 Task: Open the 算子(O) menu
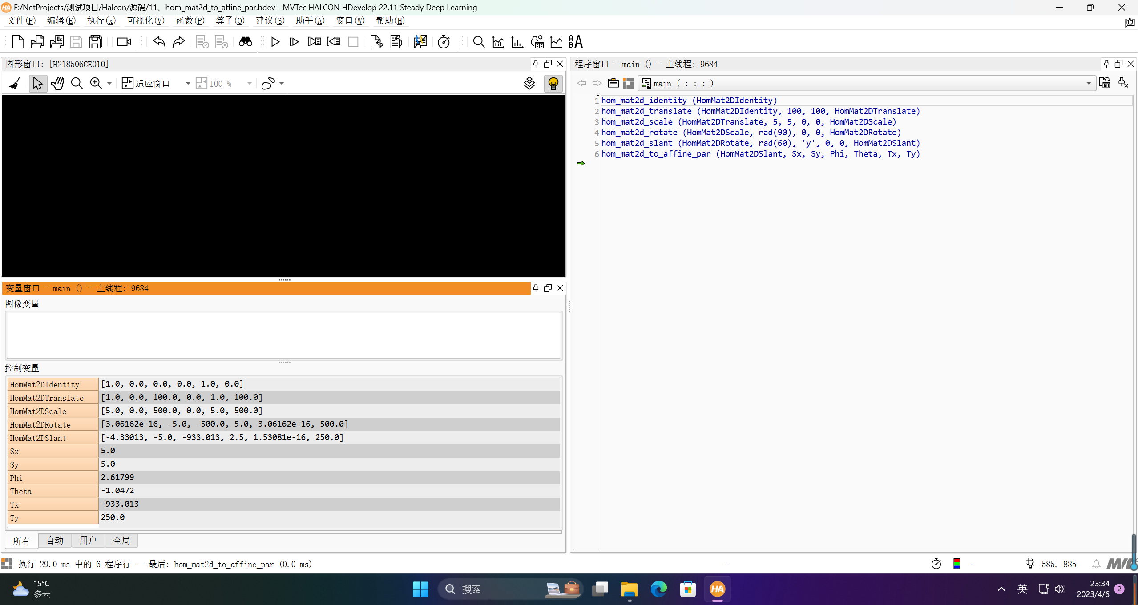pos(230,20)
